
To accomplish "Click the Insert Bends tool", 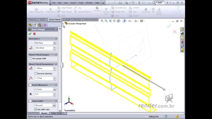I will [159, 11].
